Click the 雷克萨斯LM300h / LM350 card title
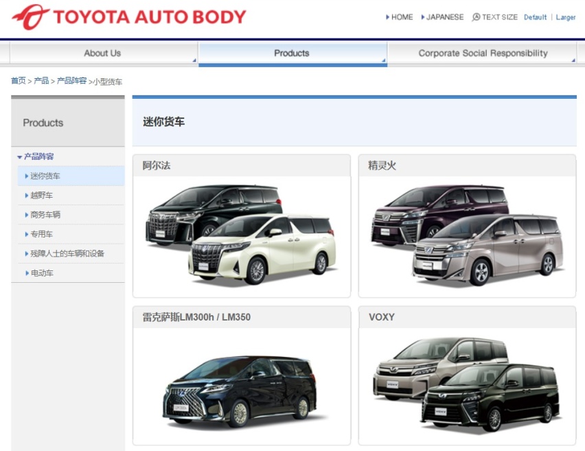Viewport: 585px width, 451px height. coord(196,317)
